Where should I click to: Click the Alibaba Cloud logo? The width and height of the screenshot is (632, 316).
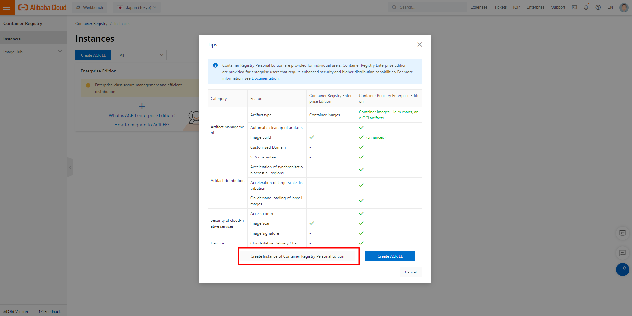(x=42, y=7)
